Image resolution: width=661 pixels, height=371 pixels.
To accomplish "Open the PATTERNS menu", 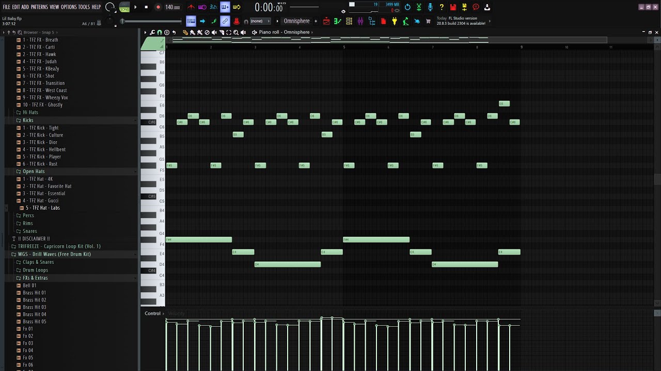I will pos(39,7).
